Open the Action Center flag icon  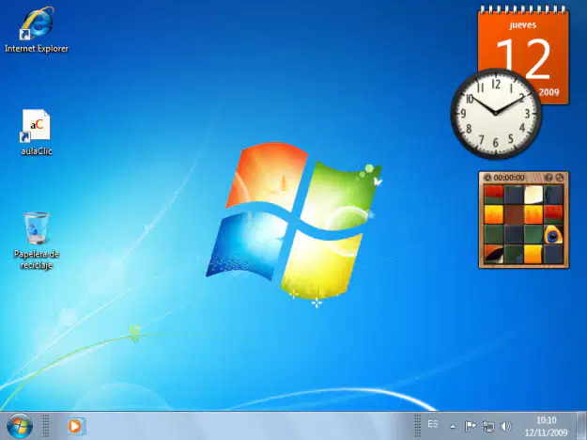(470, 426)
